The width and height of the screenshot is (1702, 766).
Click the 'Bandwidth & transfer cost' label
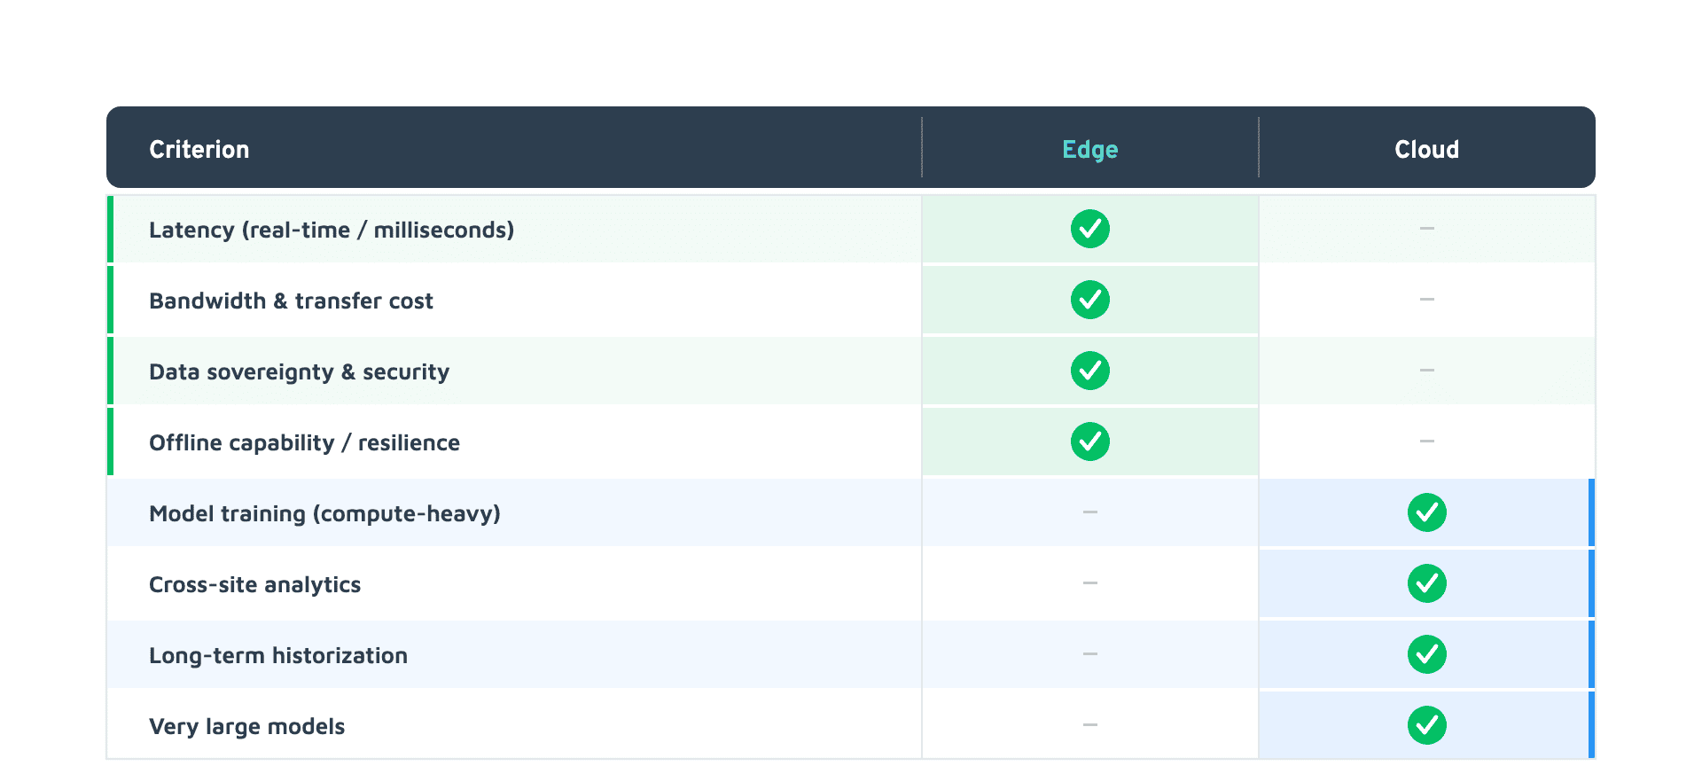point(291,301)
